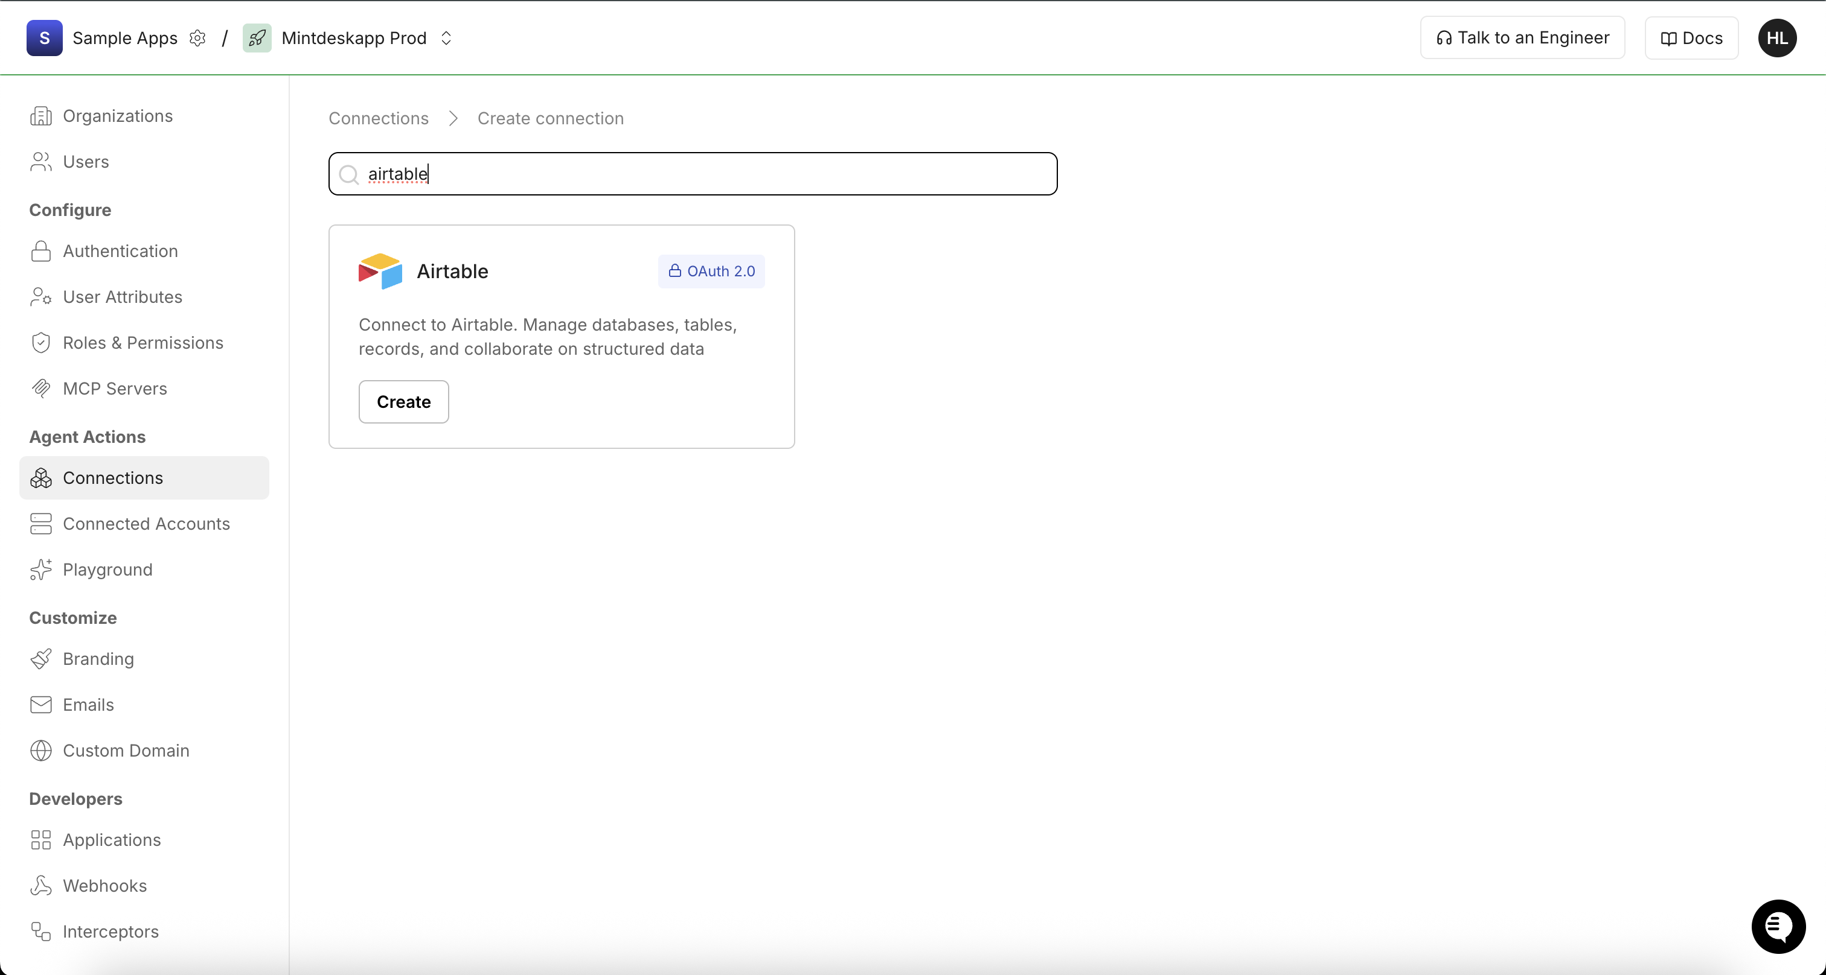Click the Create button on the Airtable card
The height and width of the screenshot is (975, 1826).
coord(403,401)
